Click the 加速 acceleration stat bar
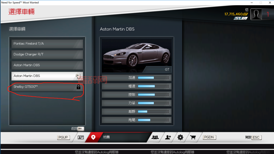 pyautogui.click(x=153, y=78)
